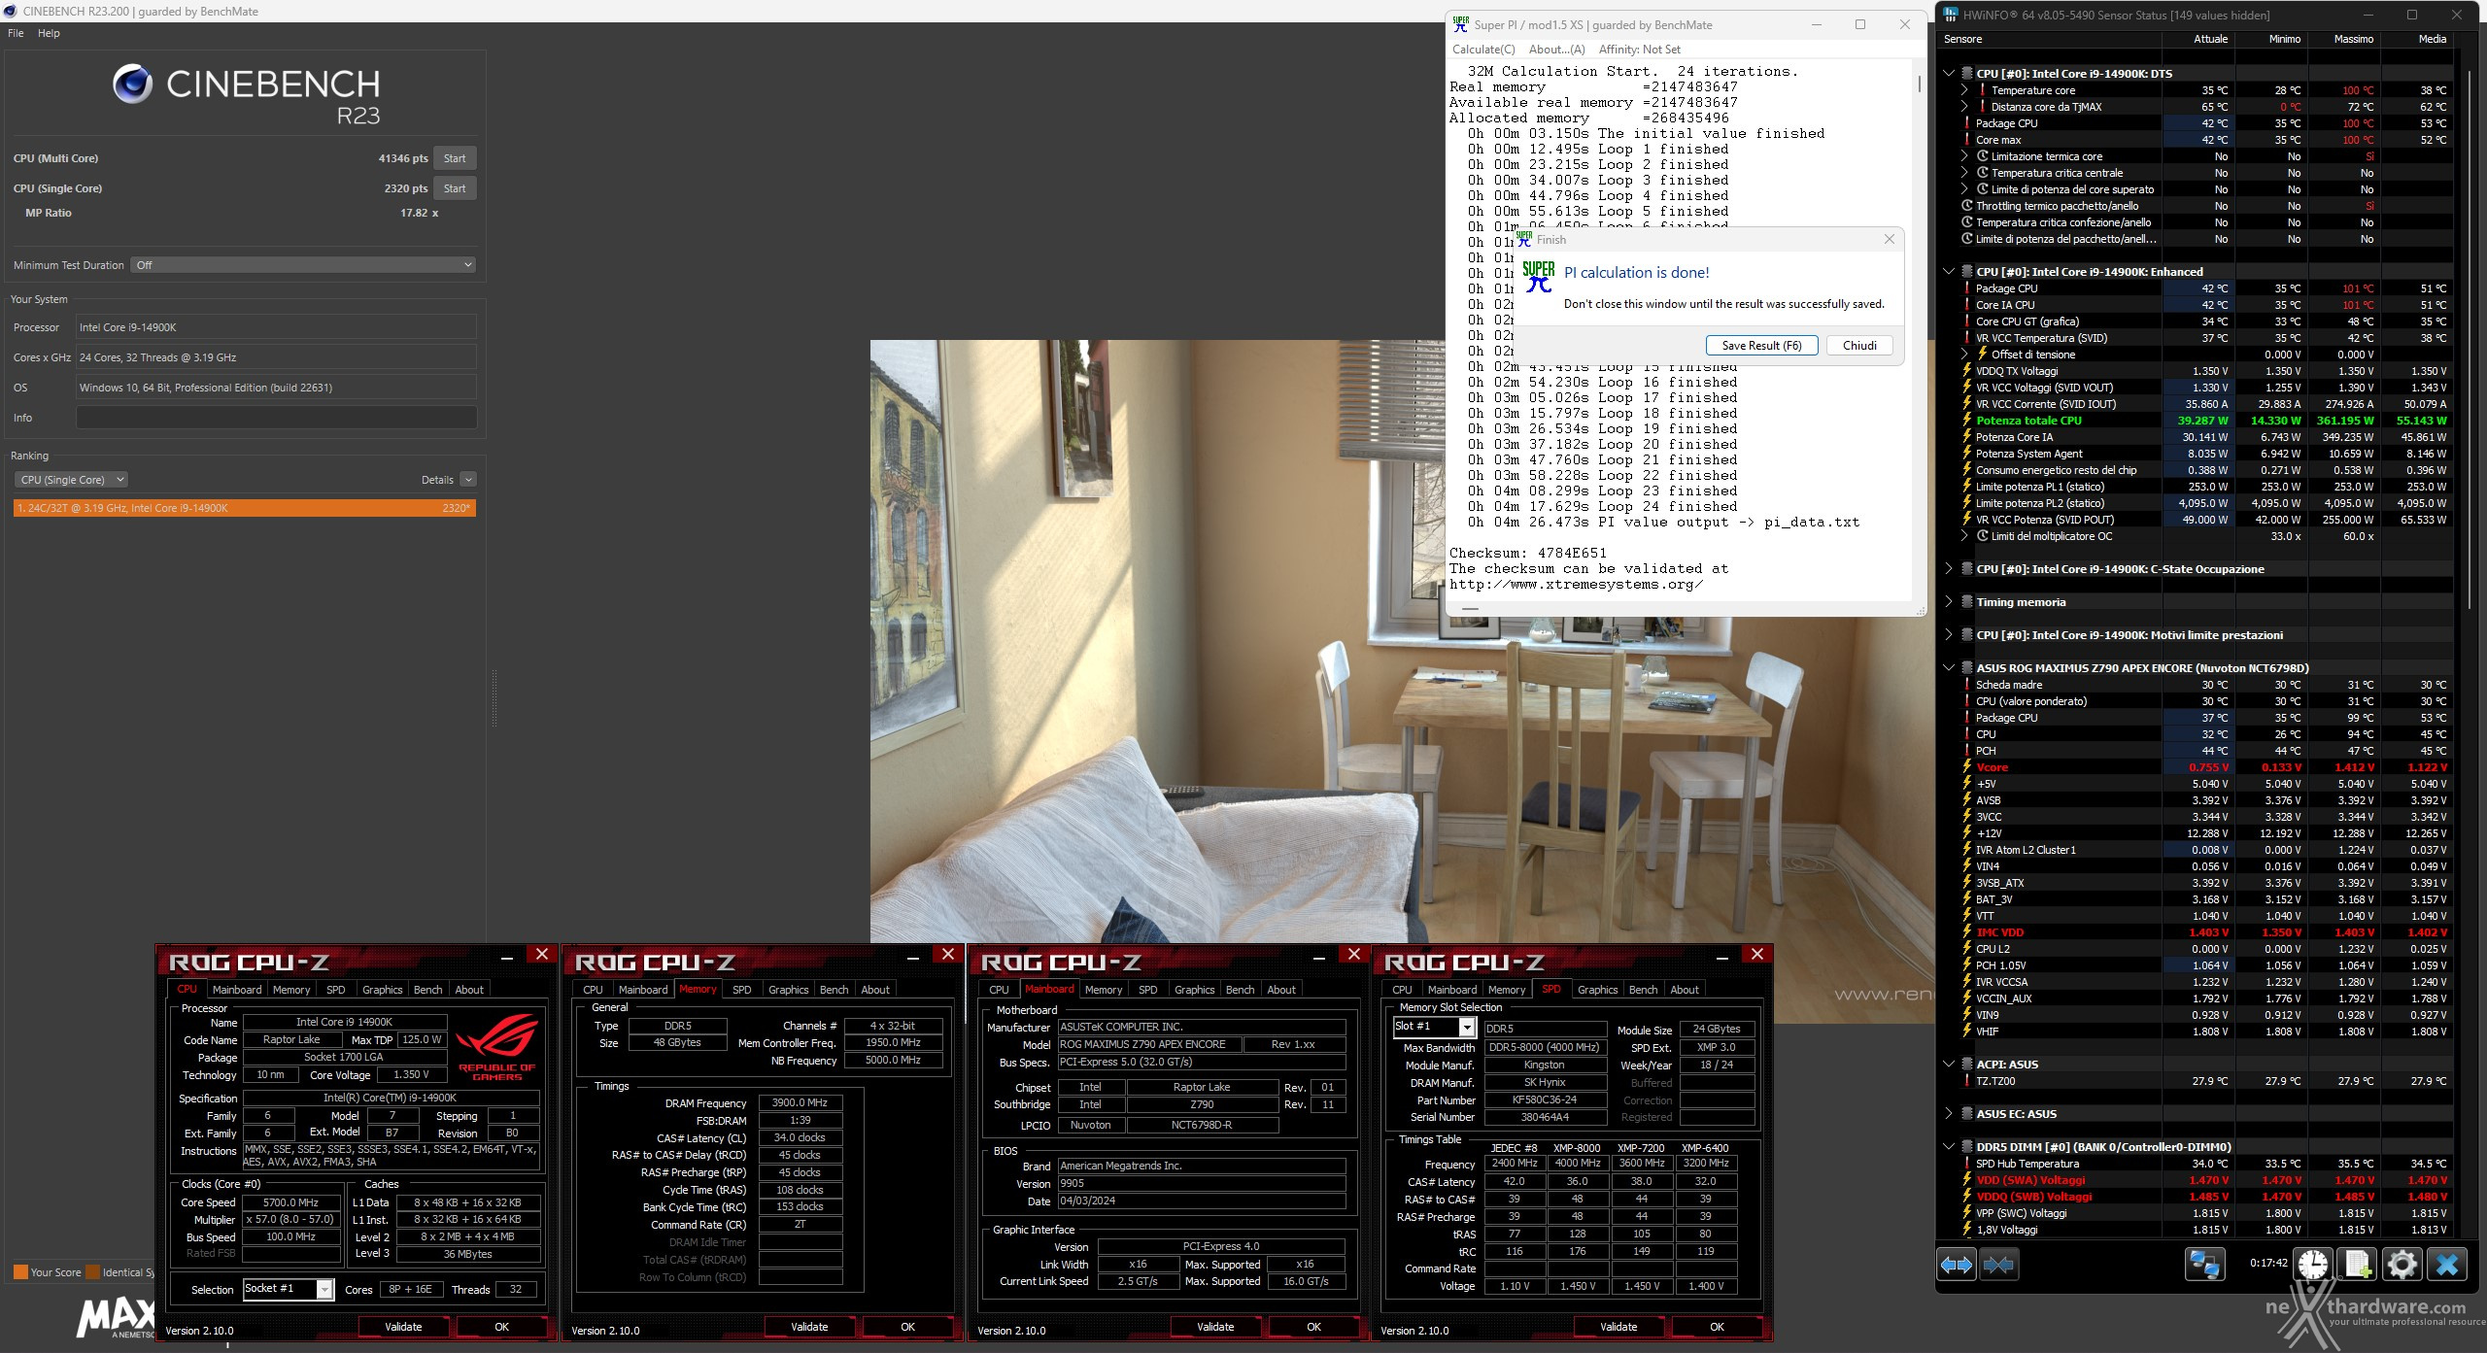Close the Super PI Finish dialog X
The width and height of the screenshot is (2487, 1353).
pos(1889,239)
